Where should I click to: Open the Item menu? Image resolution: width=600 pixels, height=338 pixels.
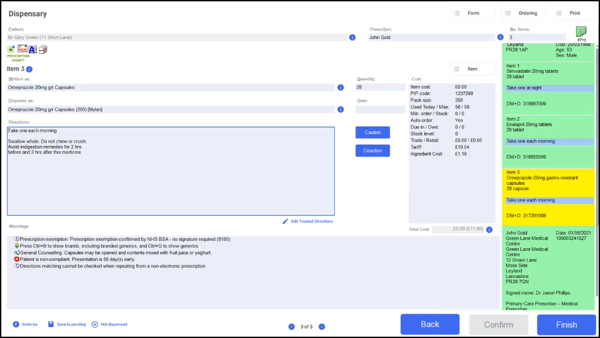(x=472, y=69)
